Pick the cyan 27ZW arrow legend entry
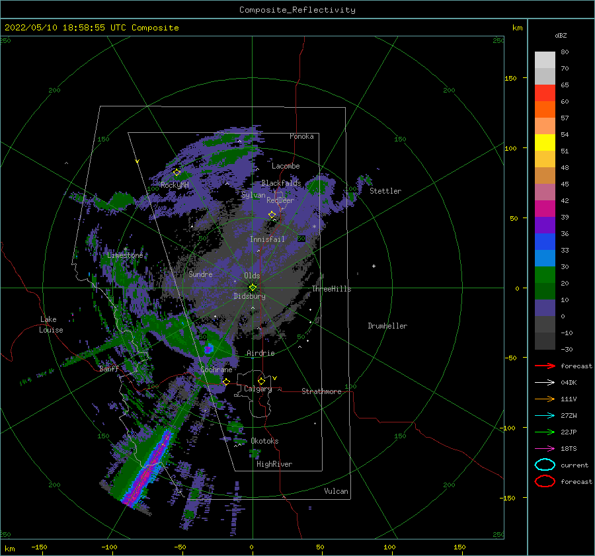 [x=545, y=416]
